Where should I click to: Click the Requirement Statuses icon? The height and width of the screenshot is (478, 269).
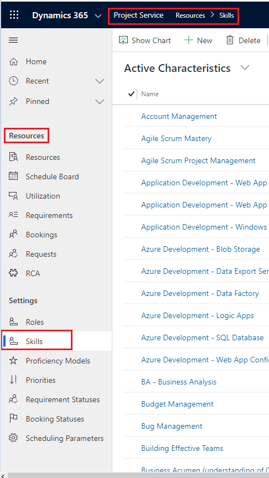(13, 399)
